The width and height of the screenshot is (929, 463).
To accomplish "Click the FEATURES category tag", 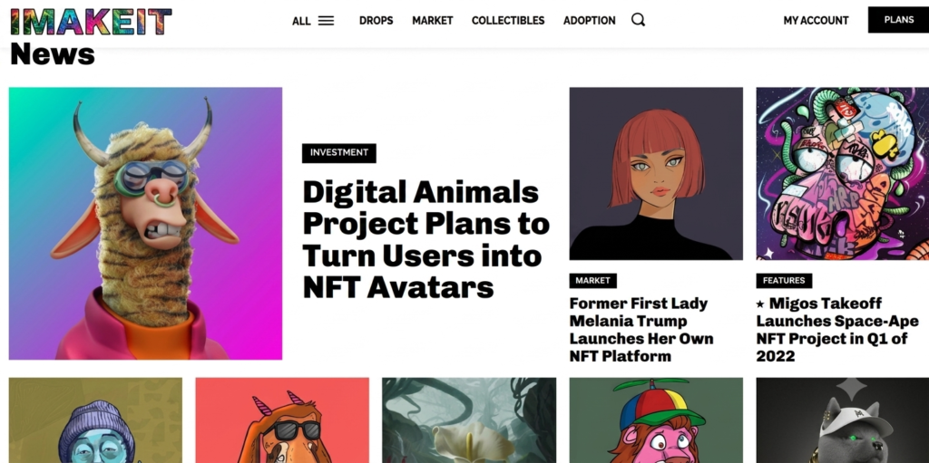I will pos(784,281).
